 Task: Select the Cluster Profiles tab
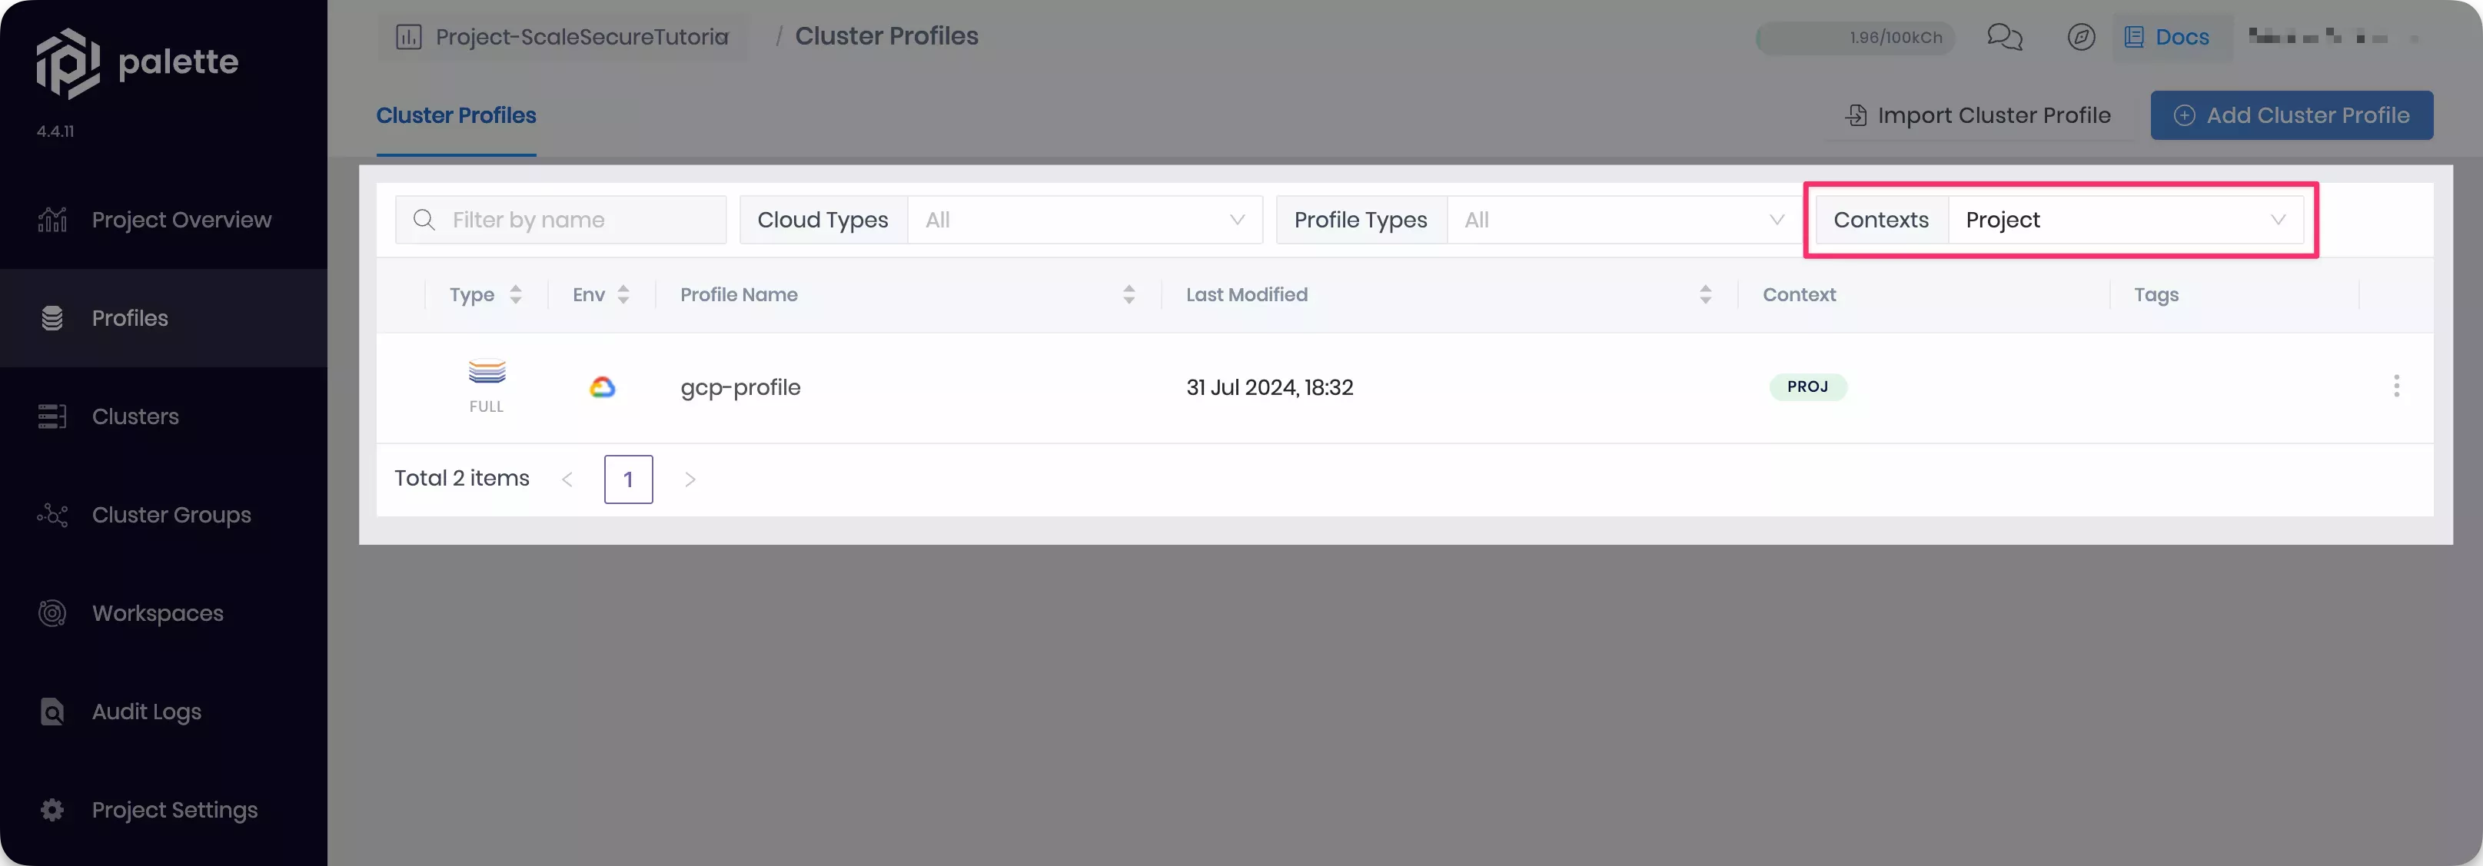tap(454, 114)
